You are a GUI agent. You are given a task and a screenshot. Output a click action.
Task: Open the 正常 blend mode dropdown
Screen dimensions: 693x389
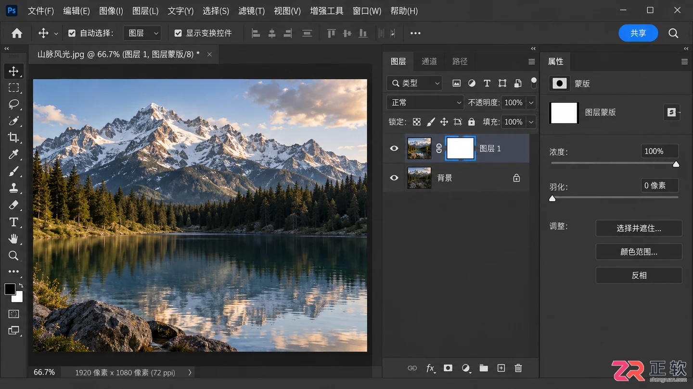click(425, 102)
